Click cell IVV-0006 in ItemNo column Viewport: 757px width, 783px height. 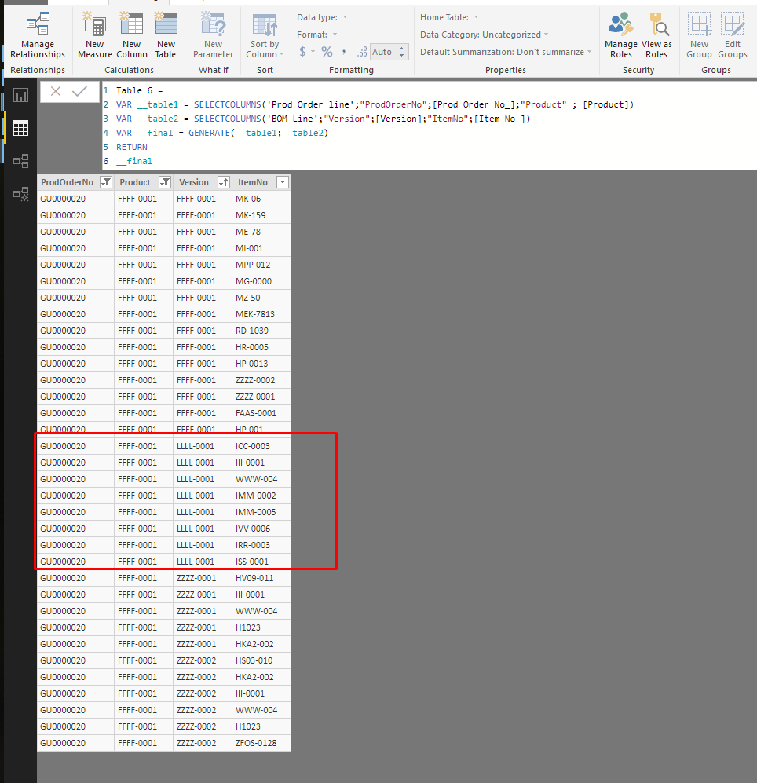pos(261,529)
